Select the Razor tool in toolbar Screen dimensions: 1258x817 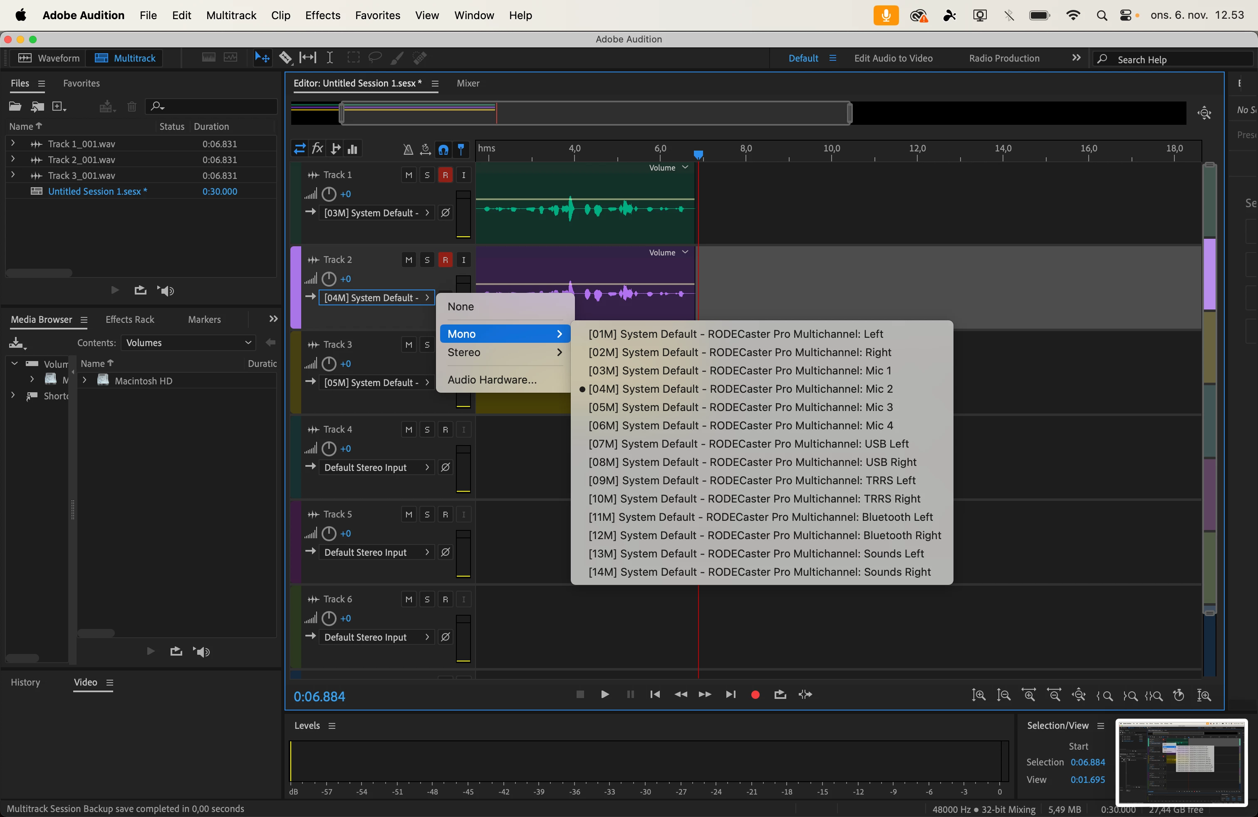pyautogui.click(x=285, y=57)
